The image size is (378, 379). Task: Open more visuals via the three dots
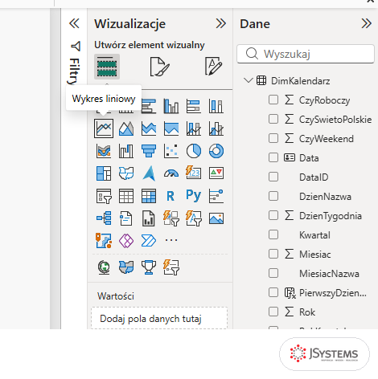(x=171, y=240)
